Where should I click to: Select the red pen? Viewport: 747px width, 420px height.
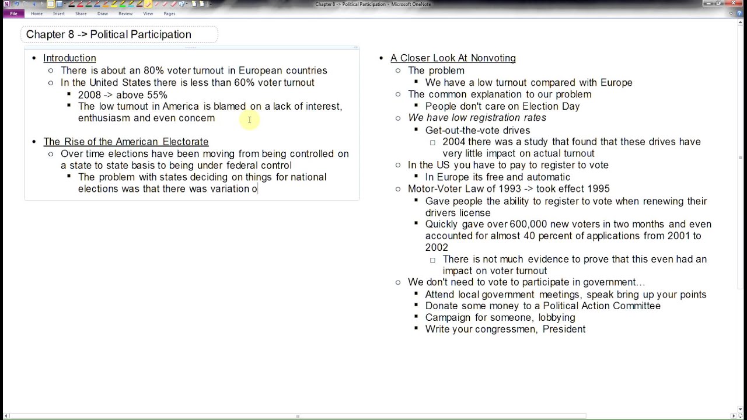tap(80, 4)
